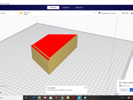Open the MONITOR stage tab
Image resolution: width=133 pixels, height=100 pixels.
79,7
